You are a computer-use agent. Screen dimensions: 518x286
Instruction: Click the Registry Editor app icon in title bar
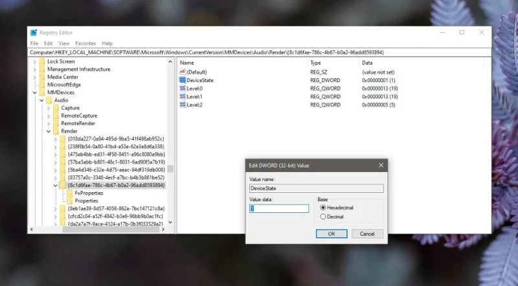pos(34,32)
